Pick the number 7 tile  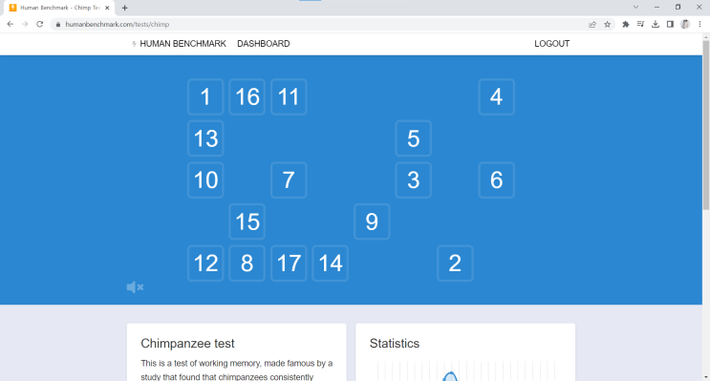tap(289, 180)
